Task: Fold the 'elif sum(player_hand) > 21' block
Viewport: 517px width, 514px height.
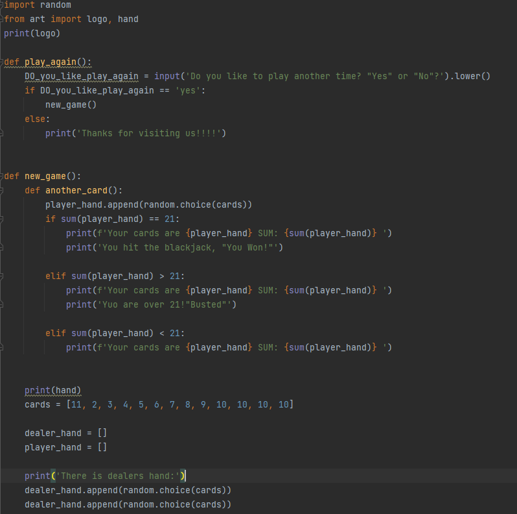Action: pyautogui.click(x=2, y=276)
